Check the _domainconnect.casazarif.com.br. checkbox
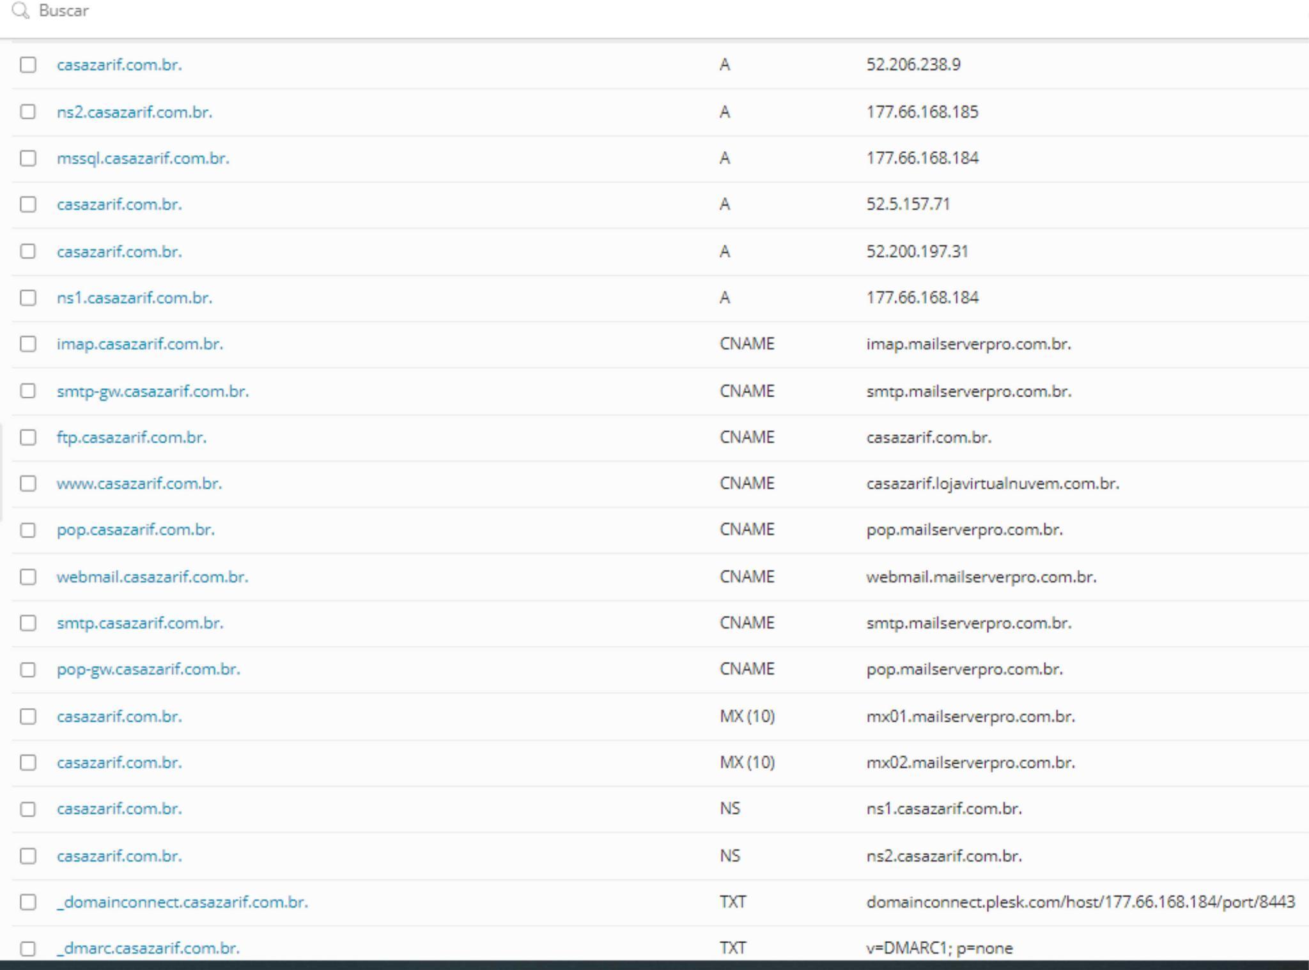This screenshot has height=970, width=1309. (28, 902)
